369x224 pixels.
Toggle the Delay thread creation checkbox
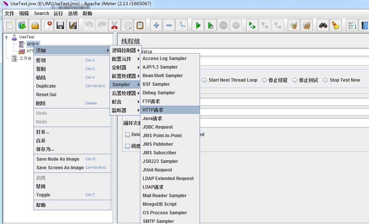pos(128,135)
